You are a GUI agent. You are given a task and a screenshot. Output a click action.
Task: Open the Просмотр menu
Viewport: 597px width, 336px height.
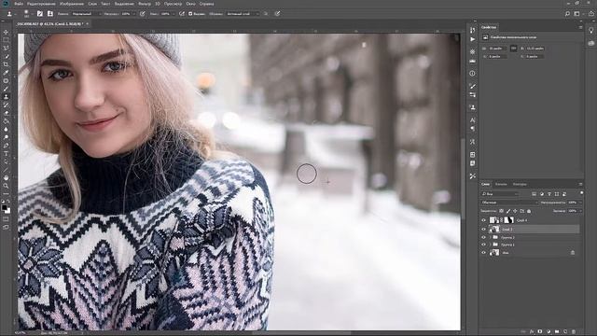click(x=173, y=4)
